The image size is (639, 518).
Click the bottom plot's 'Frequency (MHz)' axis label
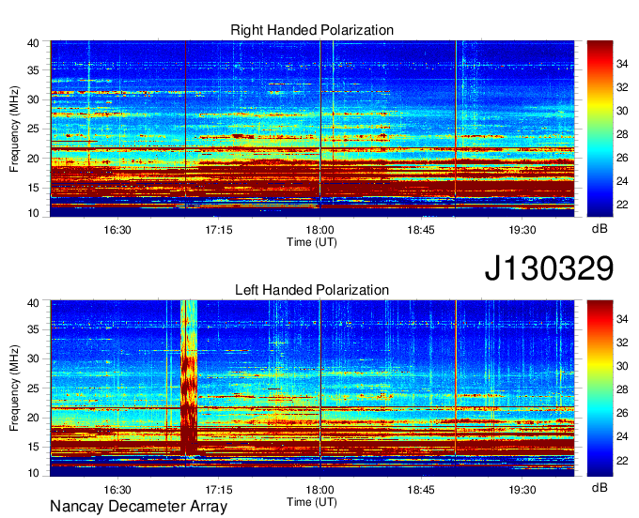[x=14, y=388]
